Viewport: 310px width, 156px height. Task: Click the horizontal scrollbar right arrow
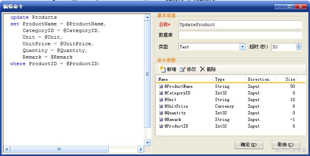(141, 149)
